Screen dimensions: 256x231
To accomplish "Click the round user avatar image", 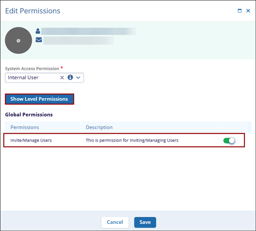I will 18,41.
